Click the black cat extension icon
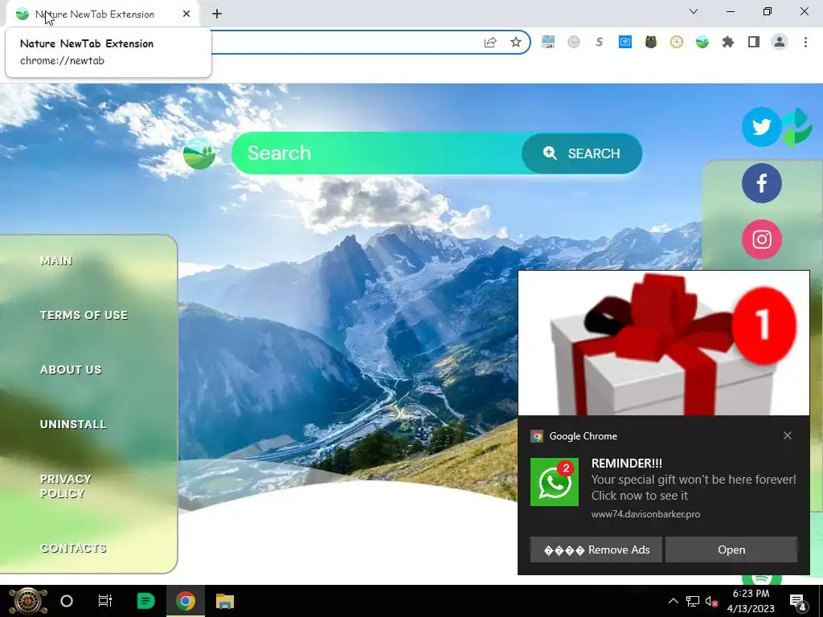This screenshot has width=823, height=617. pos(651,42)
